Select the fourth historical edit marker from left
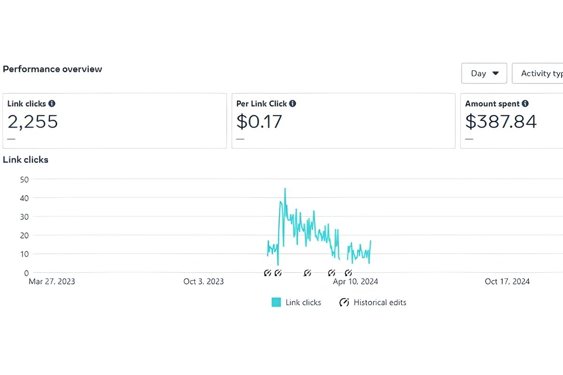 point(332,273)
